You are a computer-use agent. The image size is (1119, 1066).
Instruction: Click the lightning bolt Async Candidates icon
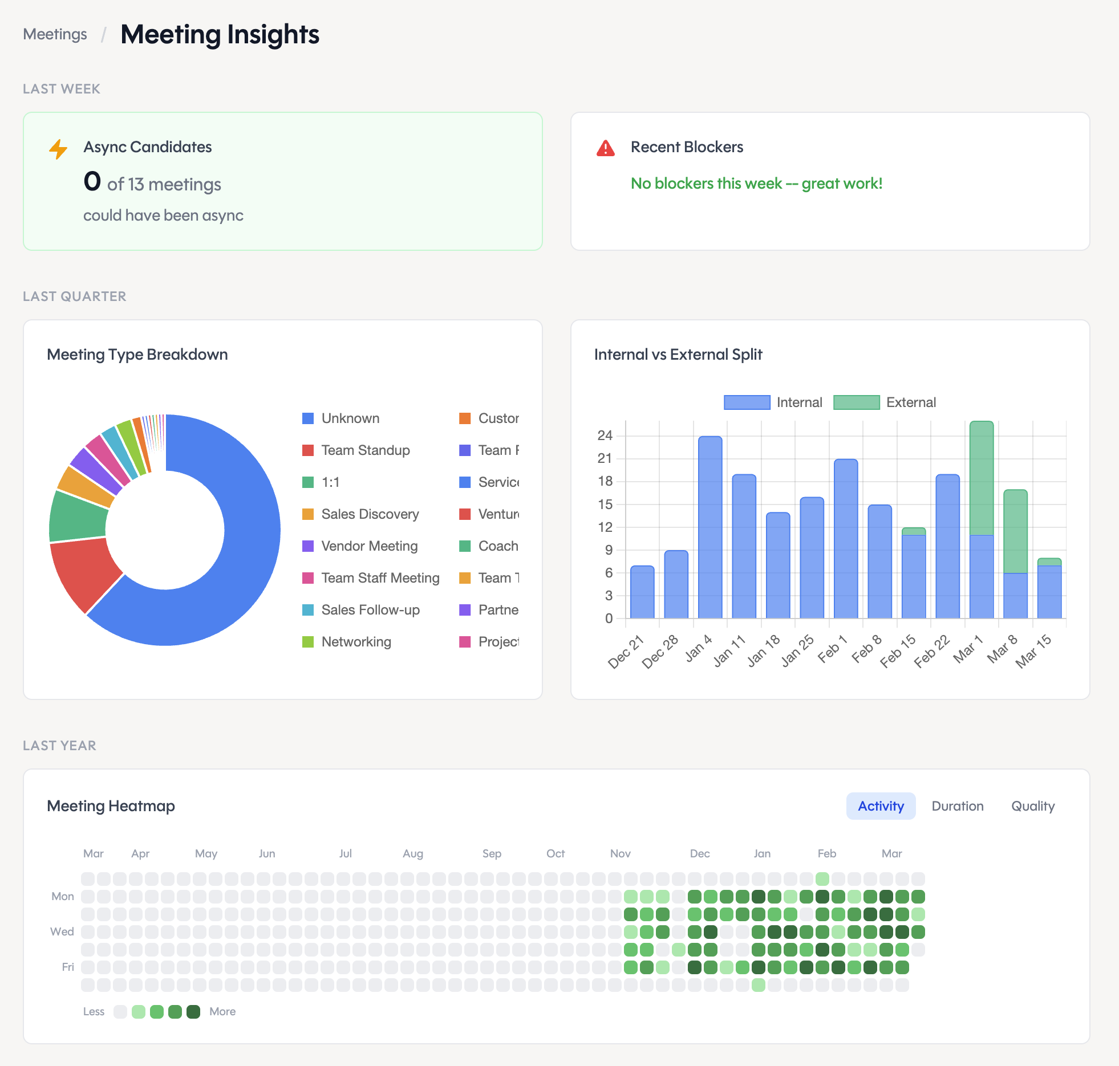(x=58, y=149)
